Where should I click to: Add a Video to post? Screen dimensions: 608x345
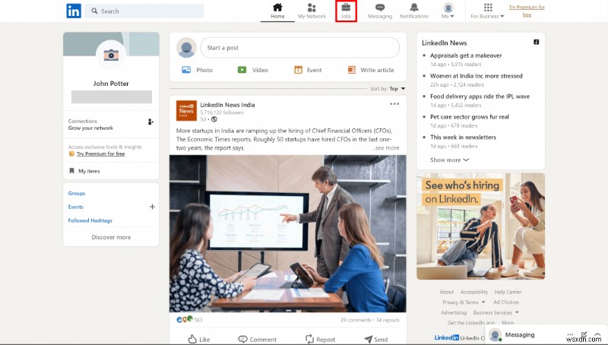coord(253,70)
